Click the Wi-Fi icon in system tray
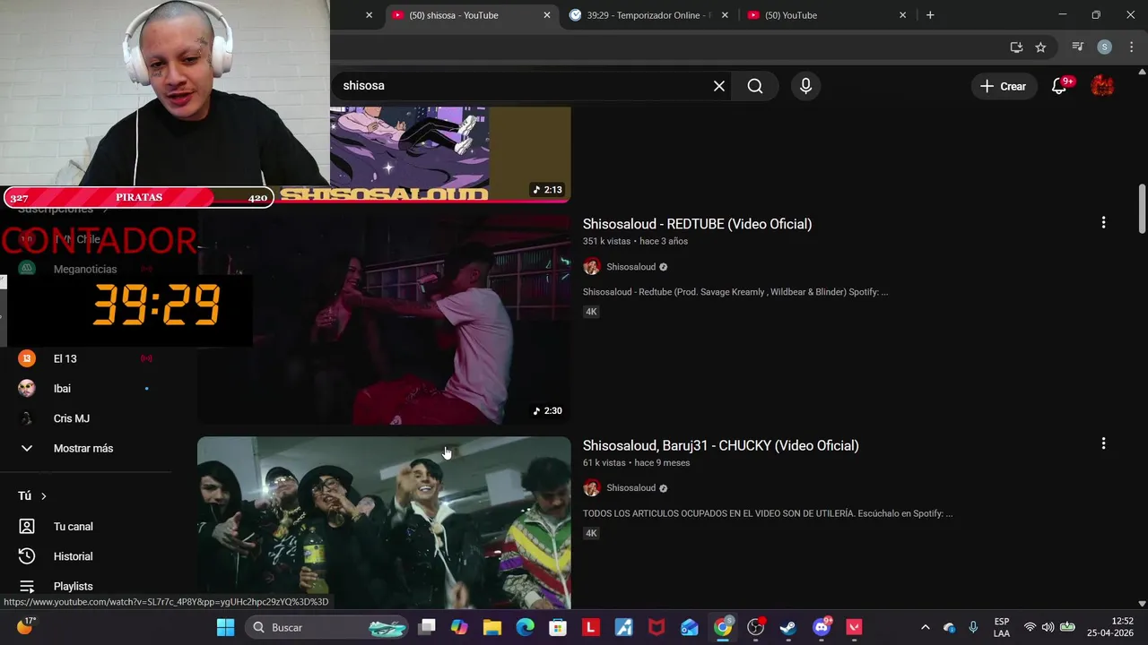The height and width of the screenshot is (645, 1148). click(x=1030, y=627)
